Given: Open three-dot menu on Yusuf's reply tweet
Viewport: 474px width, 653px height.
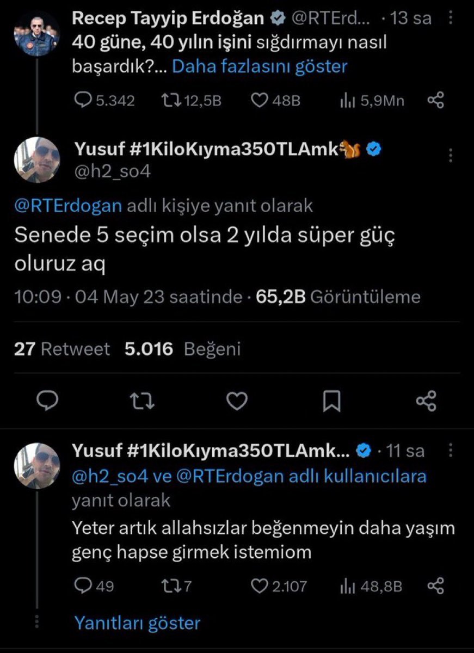Looking at the screenshot, I should tap(451, 451).
